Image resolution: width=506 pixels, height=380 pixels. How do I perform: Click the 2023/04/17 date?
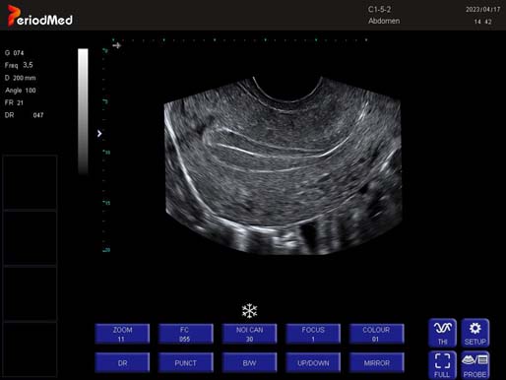pyautogui.click(x=482, y=10)
